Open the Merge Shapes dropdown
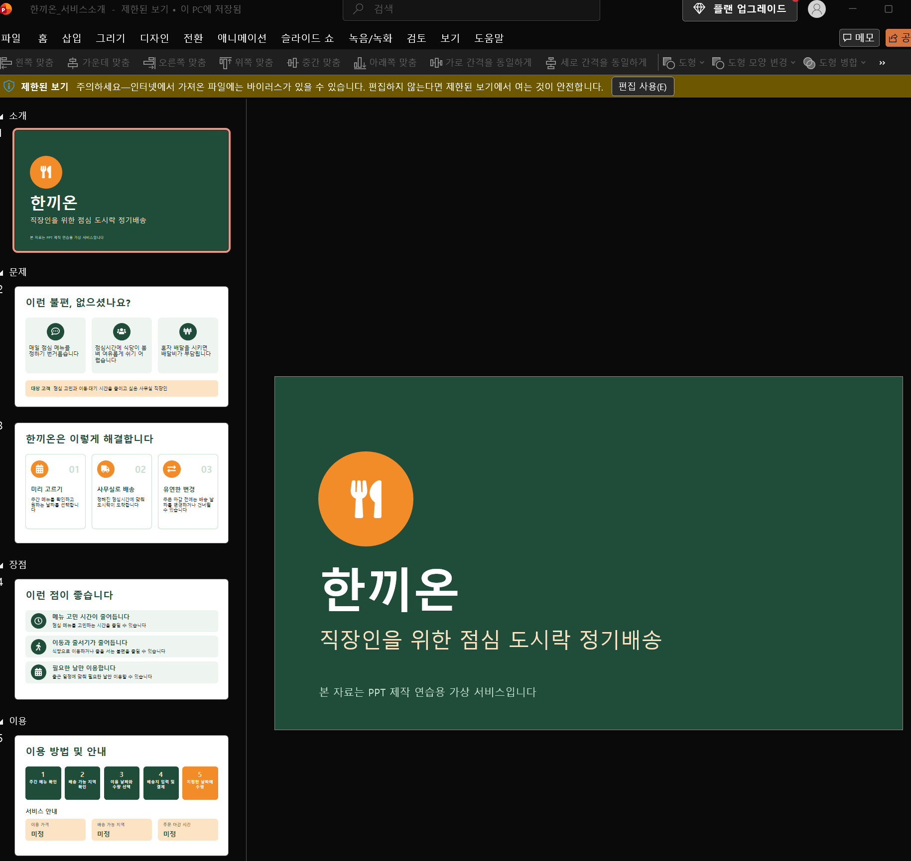 (x=835, y=63)
